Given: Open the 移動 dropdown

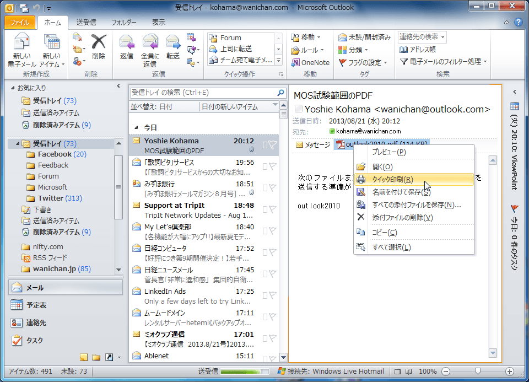Looking at the screenshot, I should (306, 37).
